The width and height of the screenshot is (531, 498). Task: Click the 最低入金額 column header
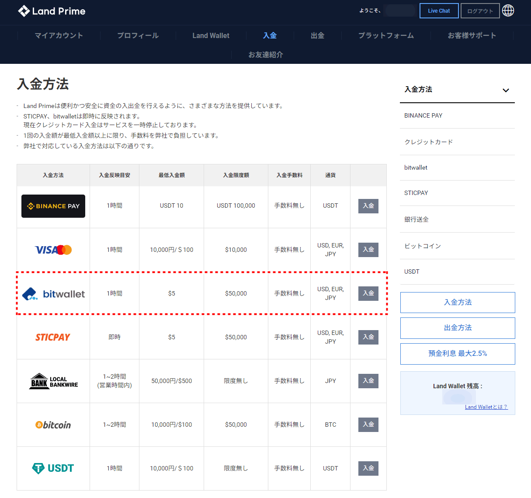pyautogui.click(x=171, y=175)
